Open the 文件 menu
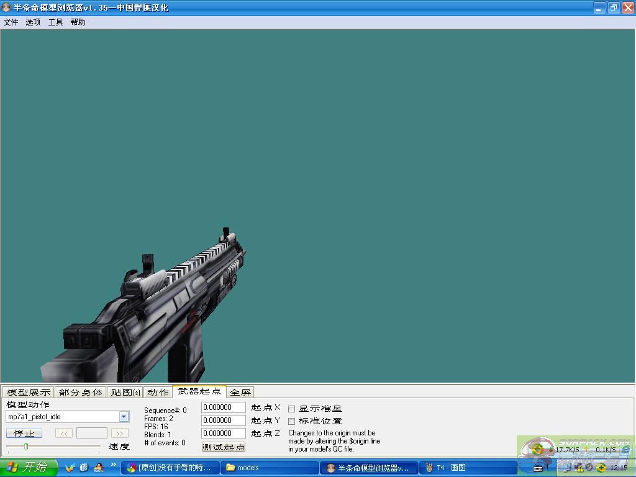Image resolution: width=636 pixels, height=477 pixels. click(x=11, y=22)
